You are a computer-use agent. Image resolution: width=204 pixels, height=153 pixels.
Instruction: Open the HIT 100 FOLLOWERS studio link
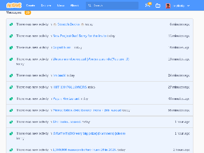tap(70, 87)
